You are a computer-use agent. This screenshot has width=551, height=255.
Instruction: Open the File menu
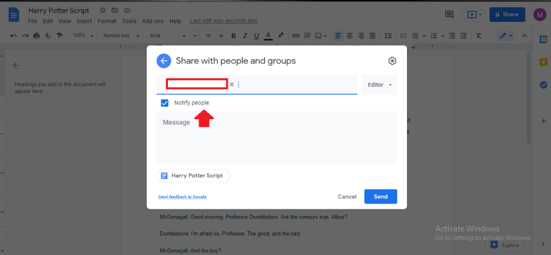pos(33,21)
